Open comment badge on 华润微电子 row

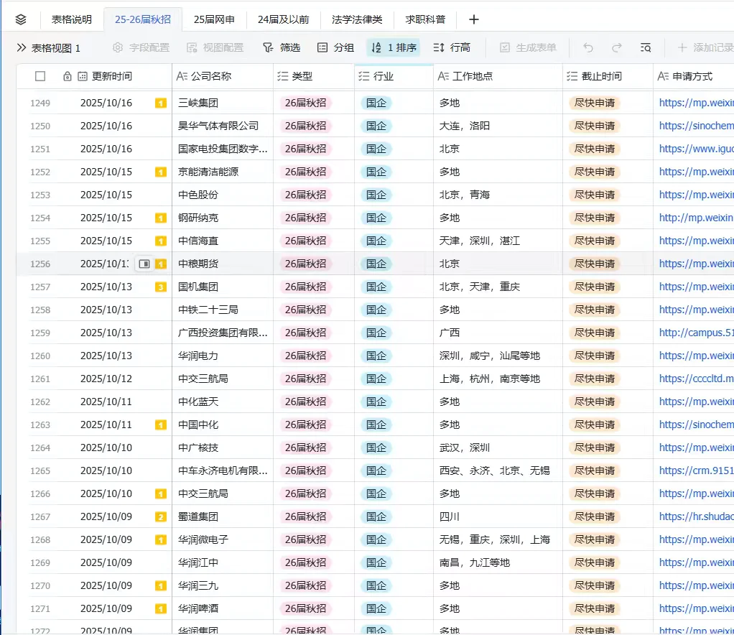click(x=161, y=540)
